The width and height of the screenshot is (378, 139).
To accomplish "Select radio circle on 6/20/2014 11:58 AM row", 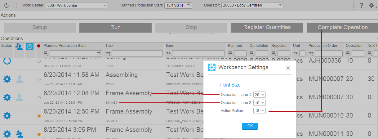I will pos(39,79).
